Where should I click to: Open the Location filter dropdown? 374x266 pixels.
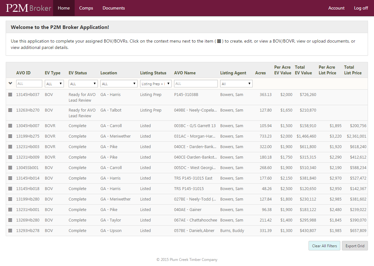click(x=119, y=84)
